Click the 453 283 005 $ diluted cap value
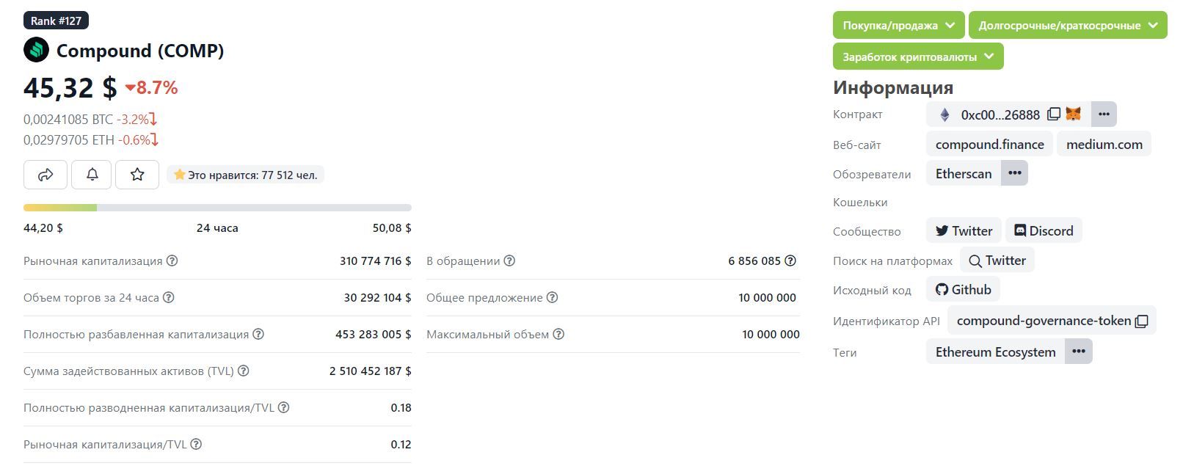The height and width of the screenshot is (466, 1183). (x=374, y=334)
